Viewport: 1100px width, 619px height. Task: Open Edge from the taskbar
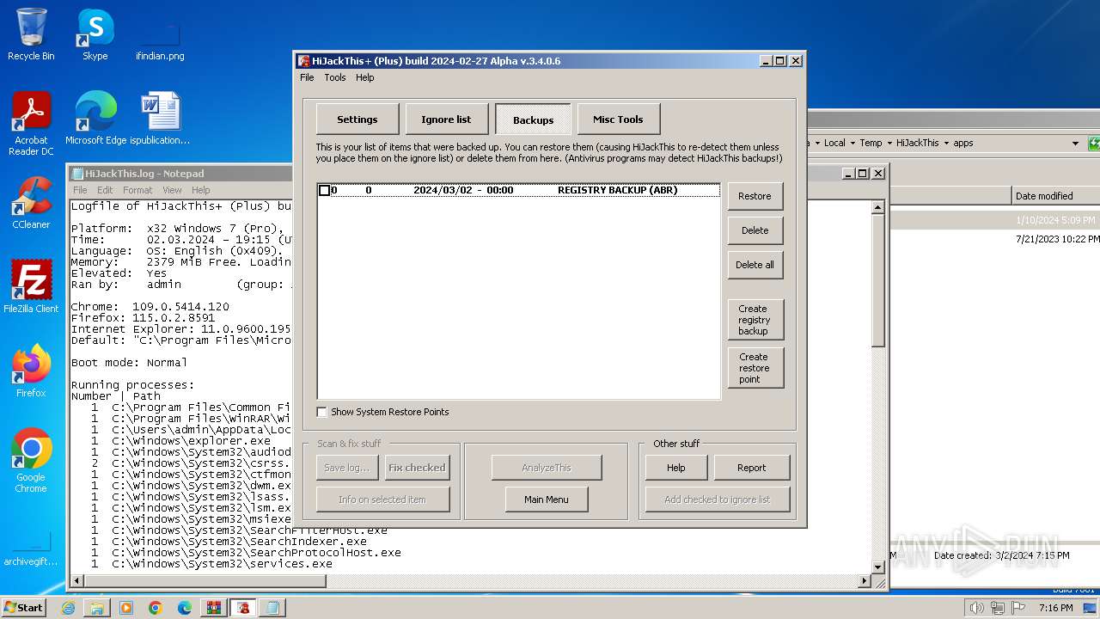tap(185, 608)
